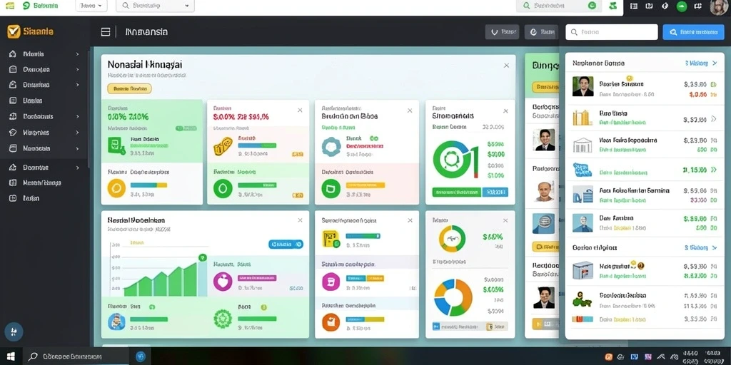The height and width of the screenshot is (365, 731).
Task: Click the list view icon in the top-right dark bar
Action: click(634, 6)
